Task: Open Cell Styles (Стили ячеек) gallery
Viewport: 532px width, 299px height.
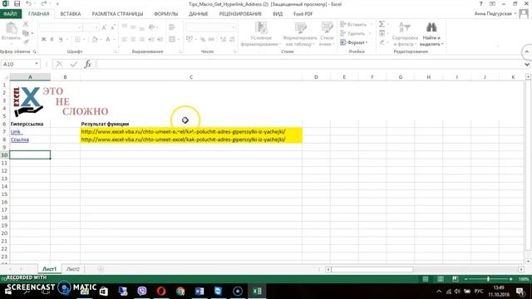Action: 327,34
